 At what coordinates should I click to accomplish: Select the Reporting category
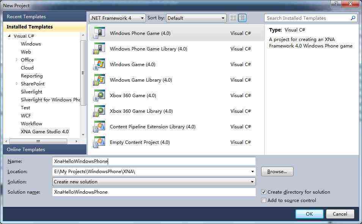click(31, 76)
